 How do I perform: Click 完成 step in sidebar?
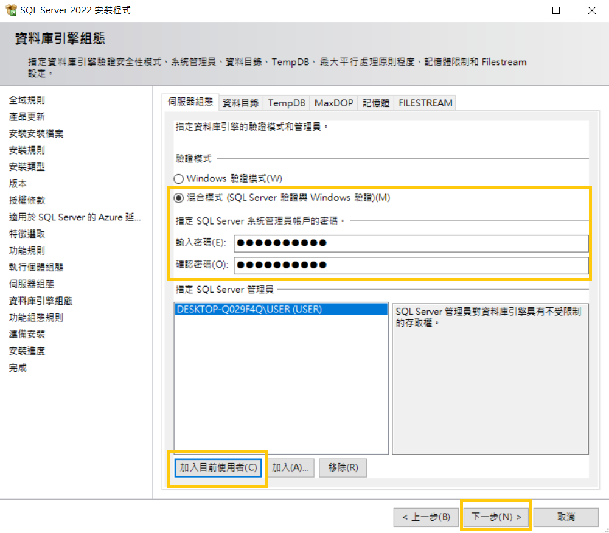[18, 368]
